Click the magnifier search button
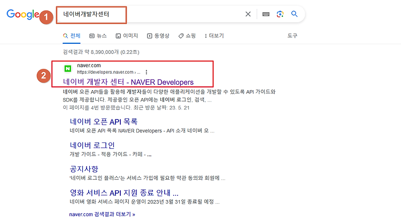This screenshot has height=223, width=401. (295, 14)
